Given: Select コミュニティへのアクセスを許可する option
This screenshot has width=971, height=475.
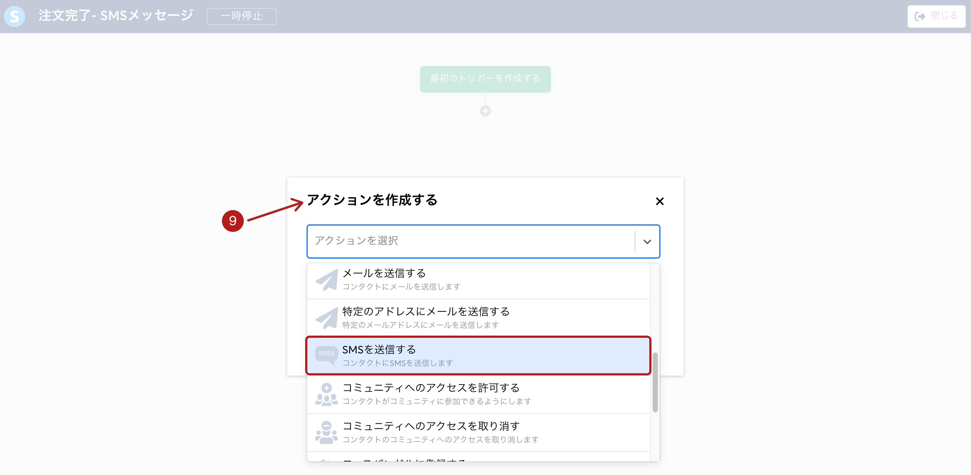Looking at the screenshot, I should point(478,394).
